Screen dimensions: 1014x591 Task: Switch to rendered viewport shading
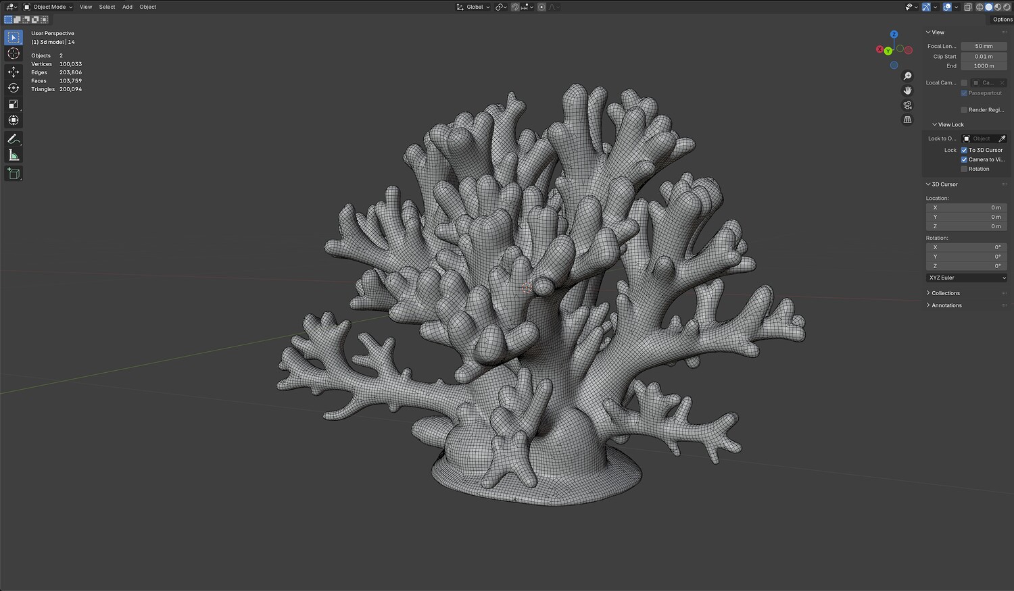coord(1006,7)
